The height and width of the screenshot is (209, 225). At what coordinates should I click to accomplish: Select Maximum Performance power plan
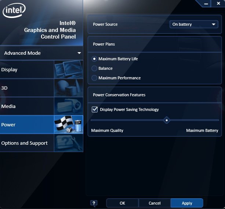(x=95, y=78)
